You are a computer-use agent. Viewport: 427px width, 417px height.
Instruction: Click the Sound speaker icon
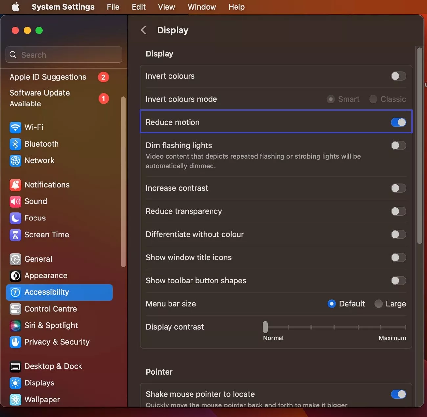(x=15, y=201)
